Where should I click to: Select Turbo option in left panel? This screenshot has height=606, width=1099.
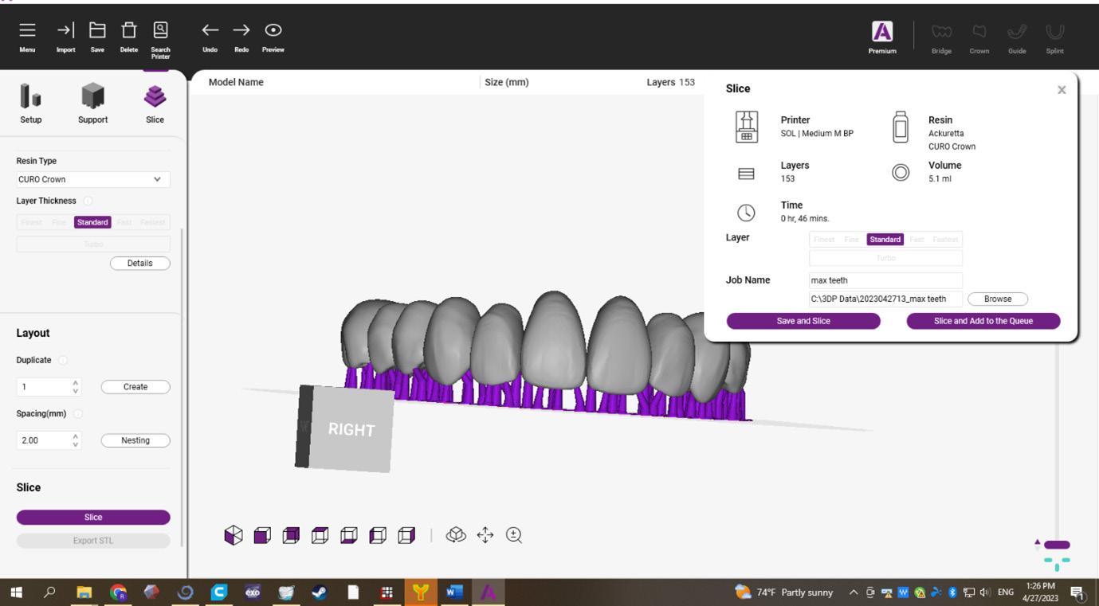coord(93,244)
